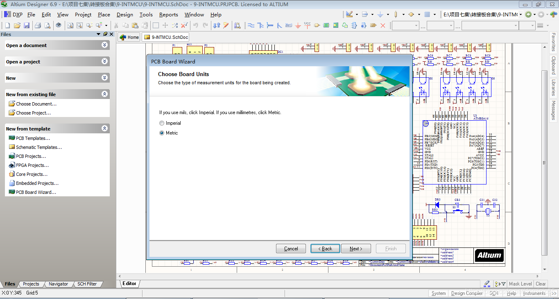Clear current filter icon

pyautogui.click(x=184, y=25)
